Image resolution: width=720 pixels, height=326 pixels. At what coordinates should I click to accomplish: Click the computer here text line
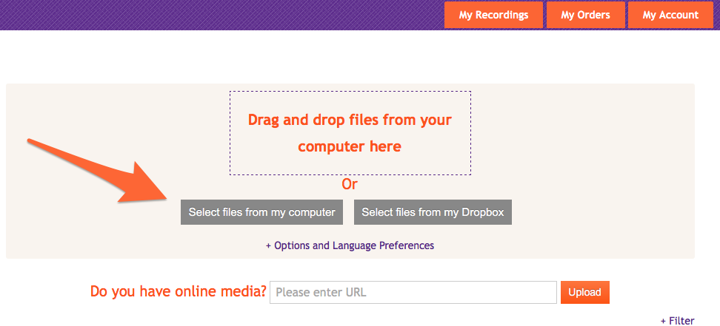pyautogui.click(x=350, y=146)
